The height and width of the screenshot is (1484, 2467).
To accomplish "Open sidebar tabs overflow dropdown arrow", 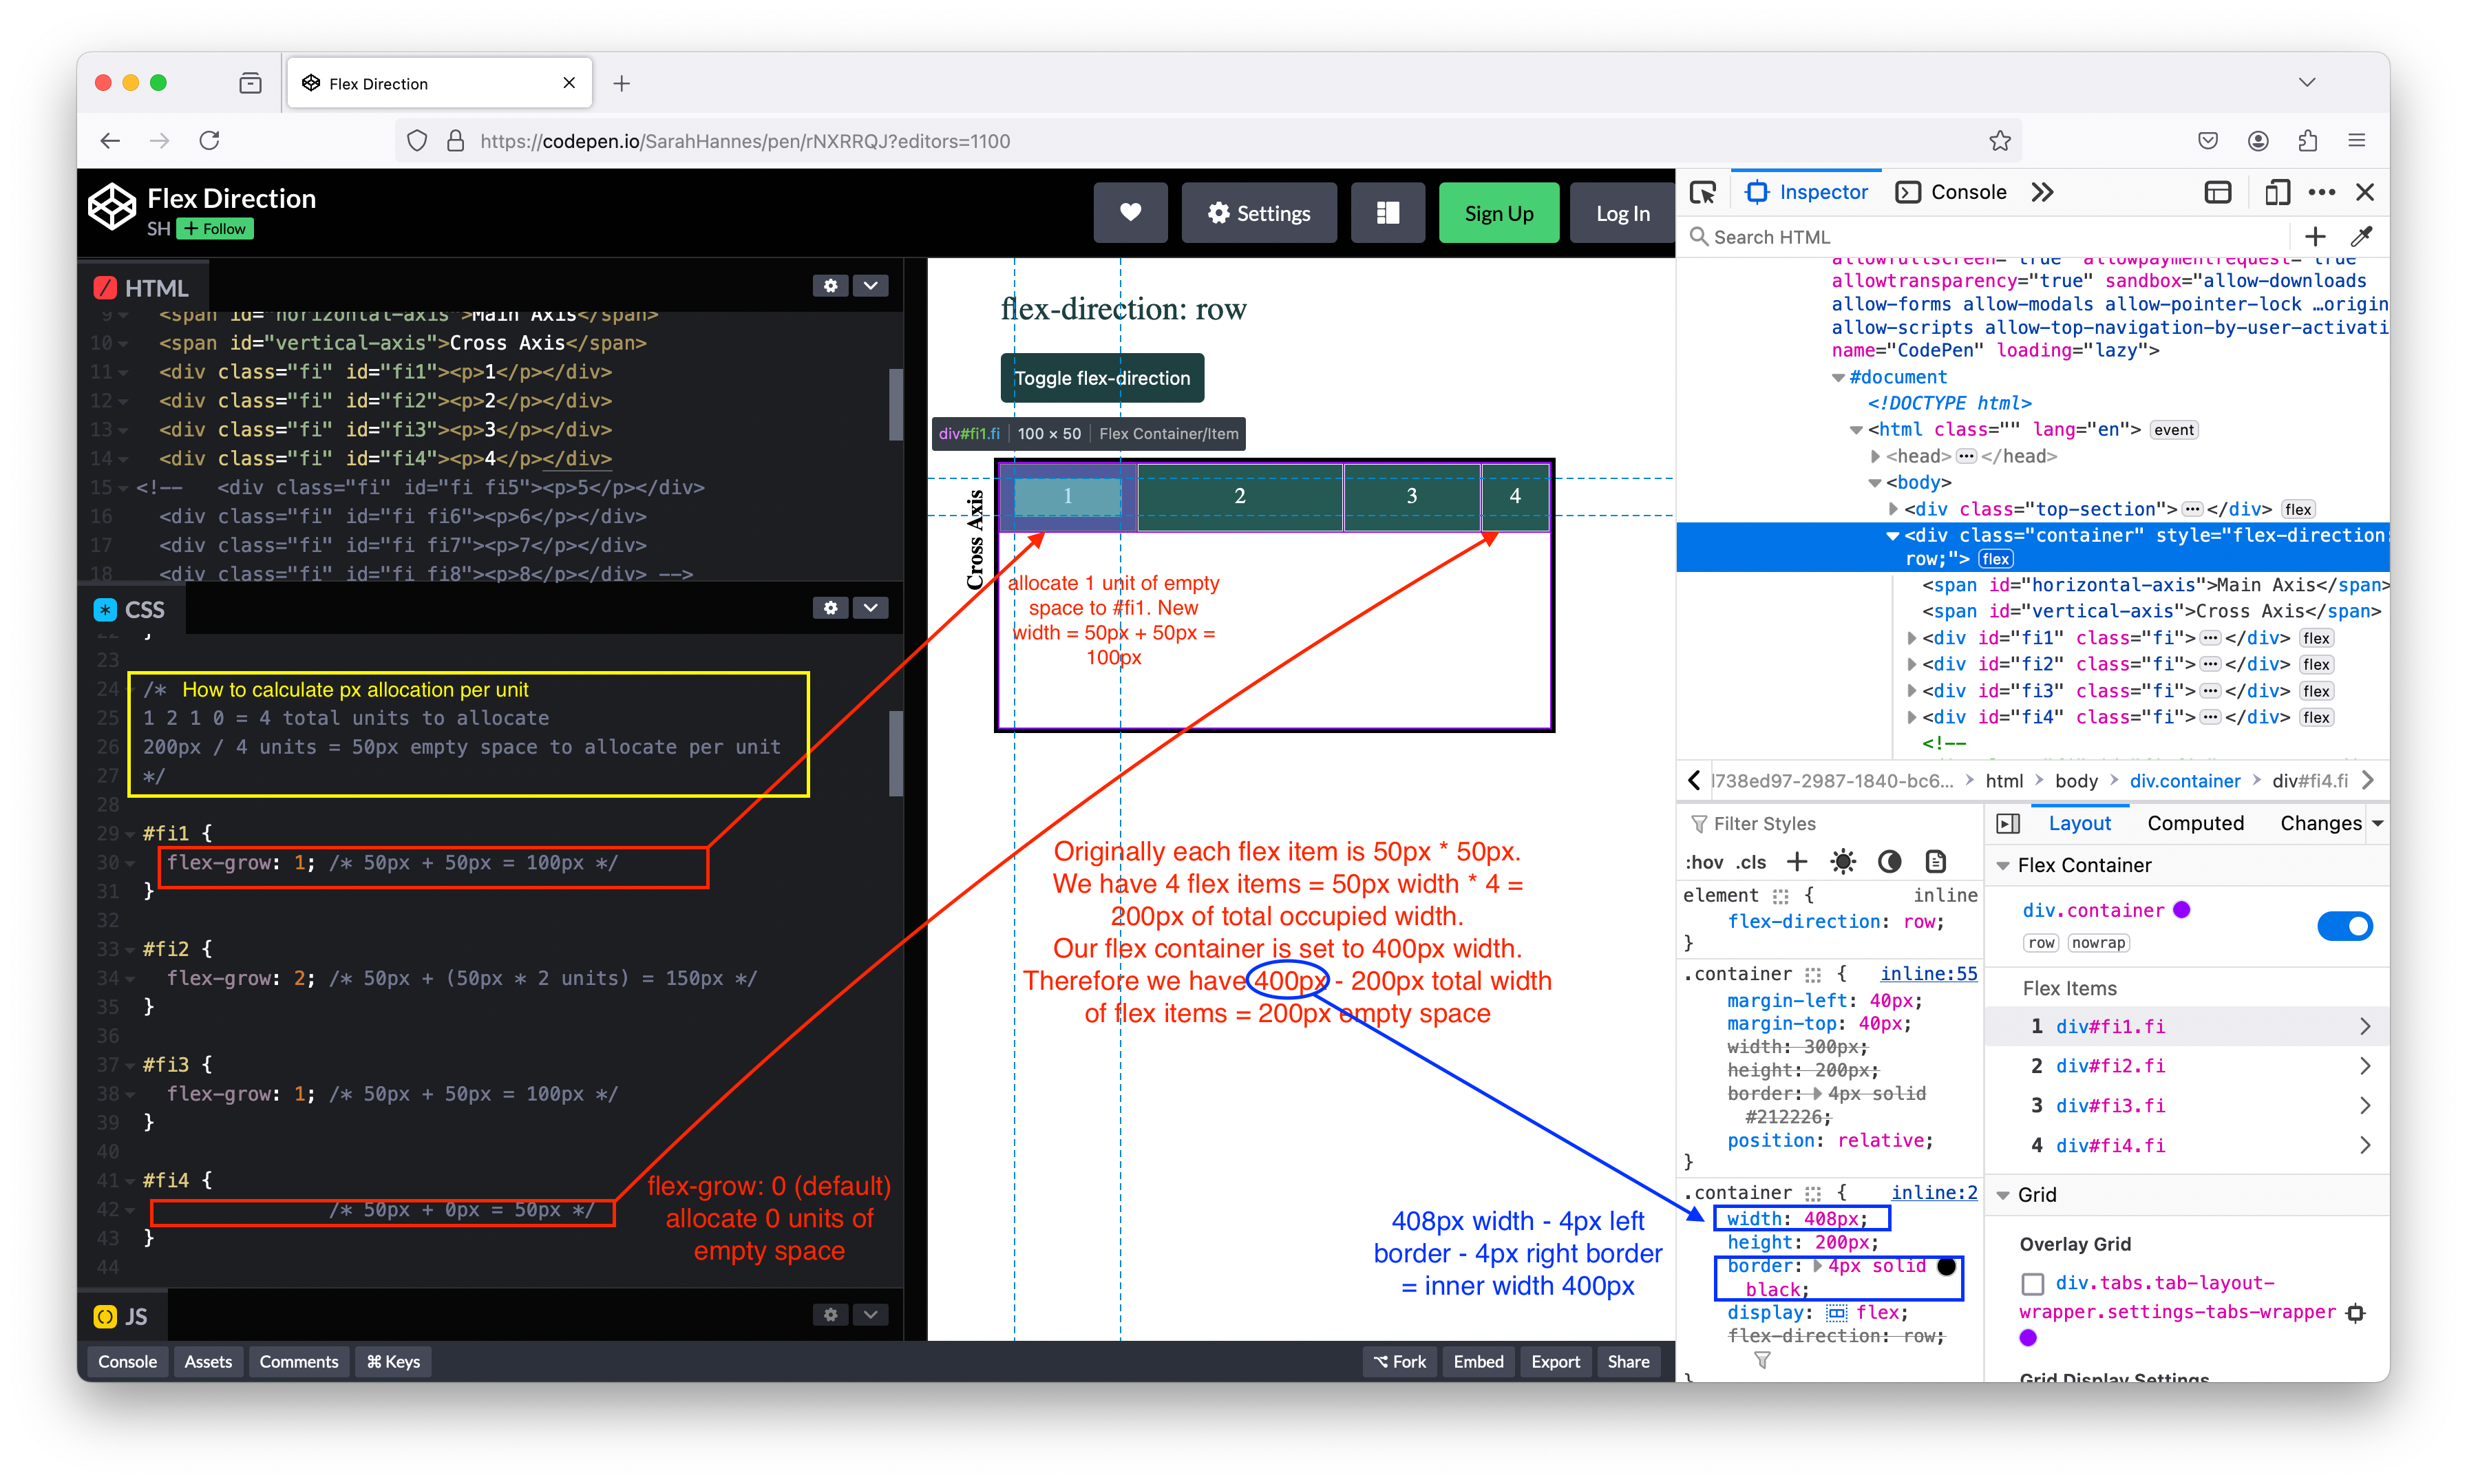I will [x=2378, y=823].
